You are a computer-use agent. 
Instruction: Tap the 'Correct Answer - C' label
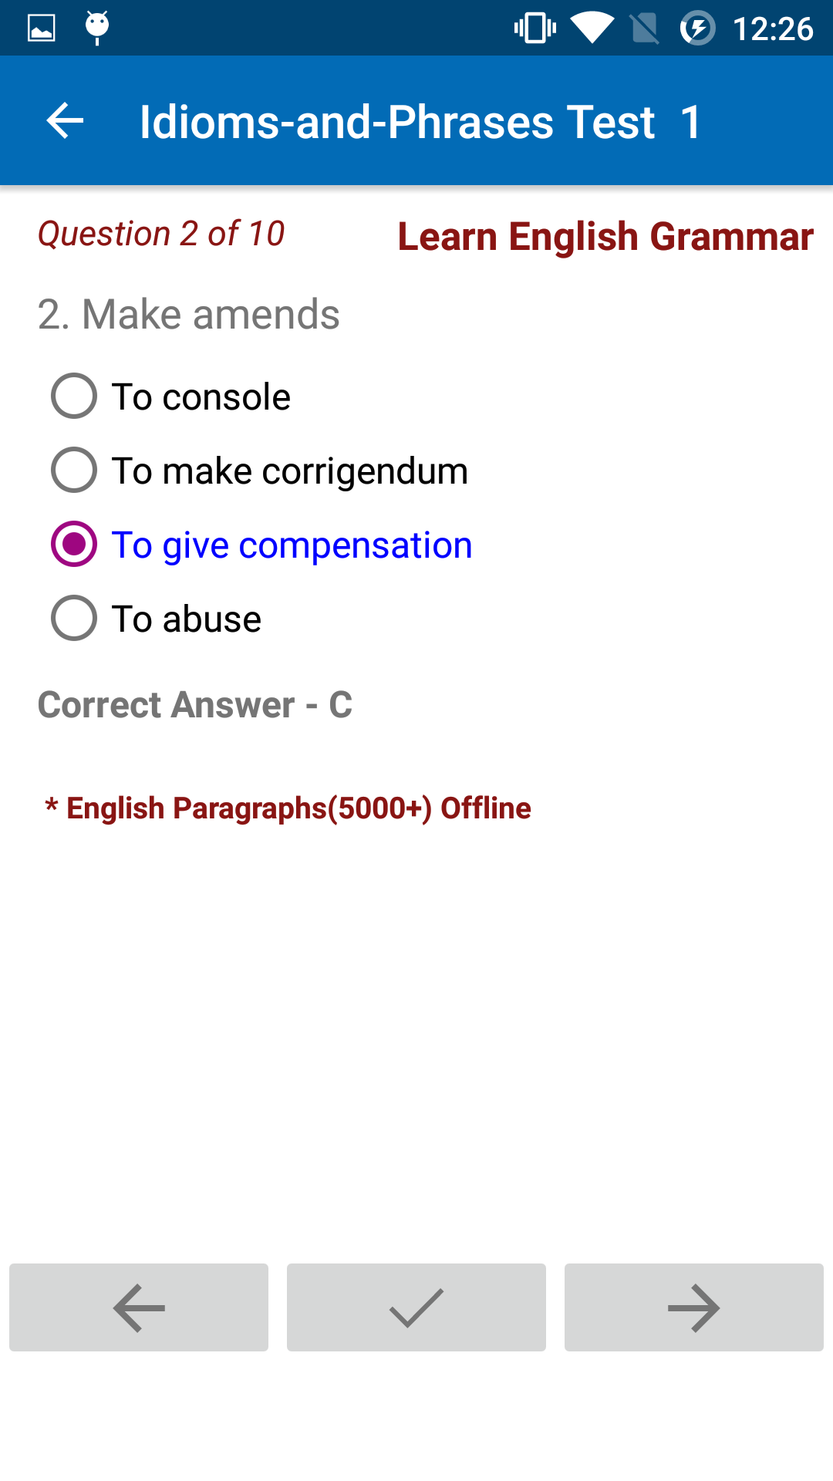(x=195, y=705)
